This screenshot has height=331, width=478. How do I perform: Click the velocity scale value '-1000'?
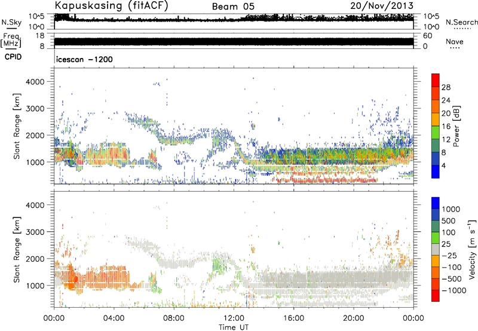click(x=454, y=290)
